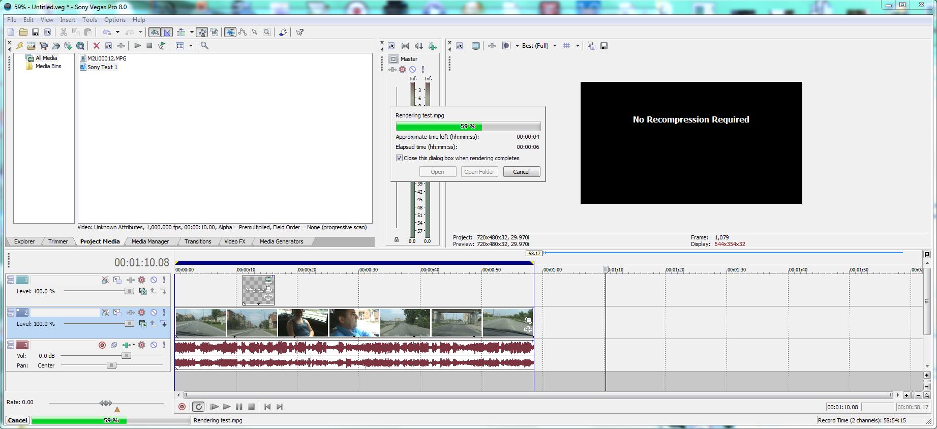Click Track 3 volume slider handle
Screen dimensions: 937x429
point(126,356)
